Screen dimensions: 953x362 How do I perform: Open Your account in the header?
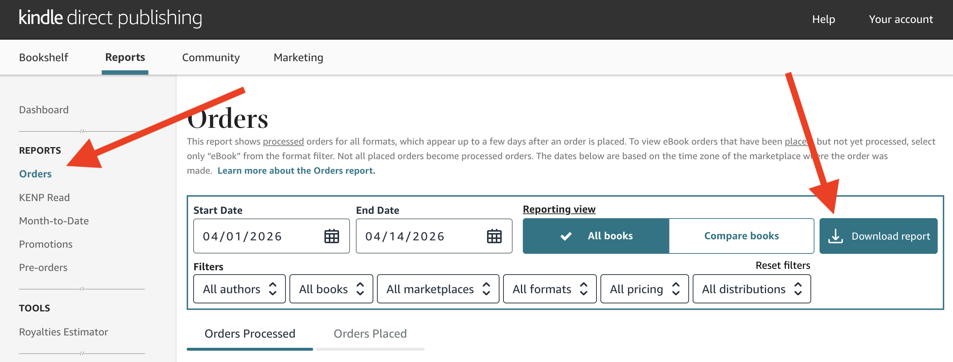(901, 19)
